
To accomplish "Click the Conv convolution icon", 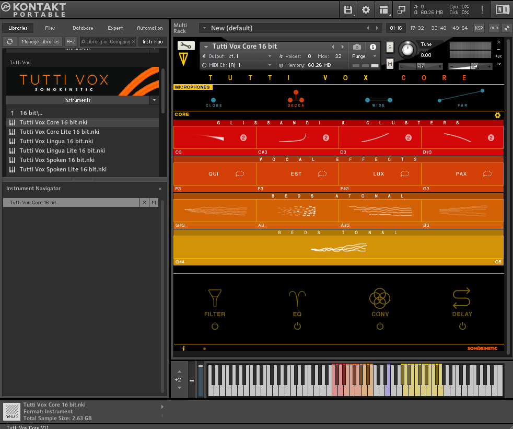I will 379,298.
